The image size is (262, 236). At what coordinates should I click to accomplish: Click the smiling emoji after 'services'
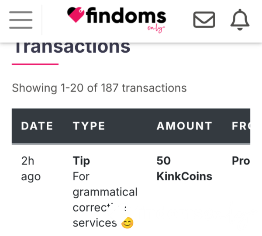click(x=128, y=223)
